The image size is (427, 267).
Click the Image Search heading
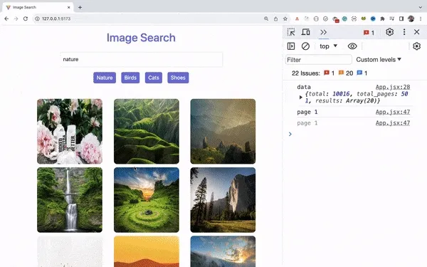tap(141, 38)
